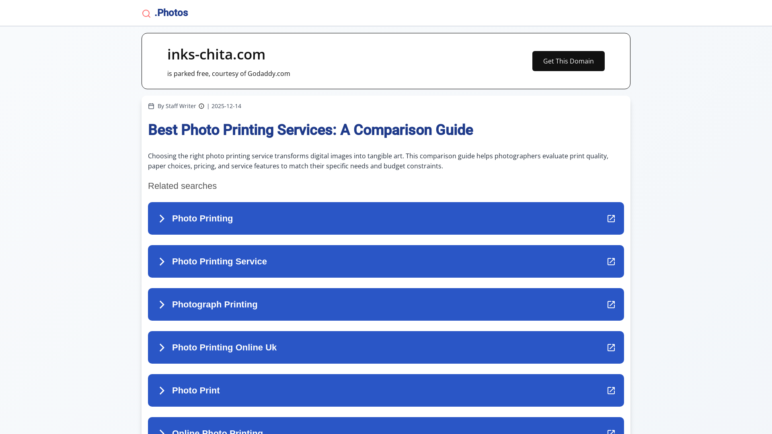
Task: Click the inks-chita.com domain heading
Action: (216, 55)
